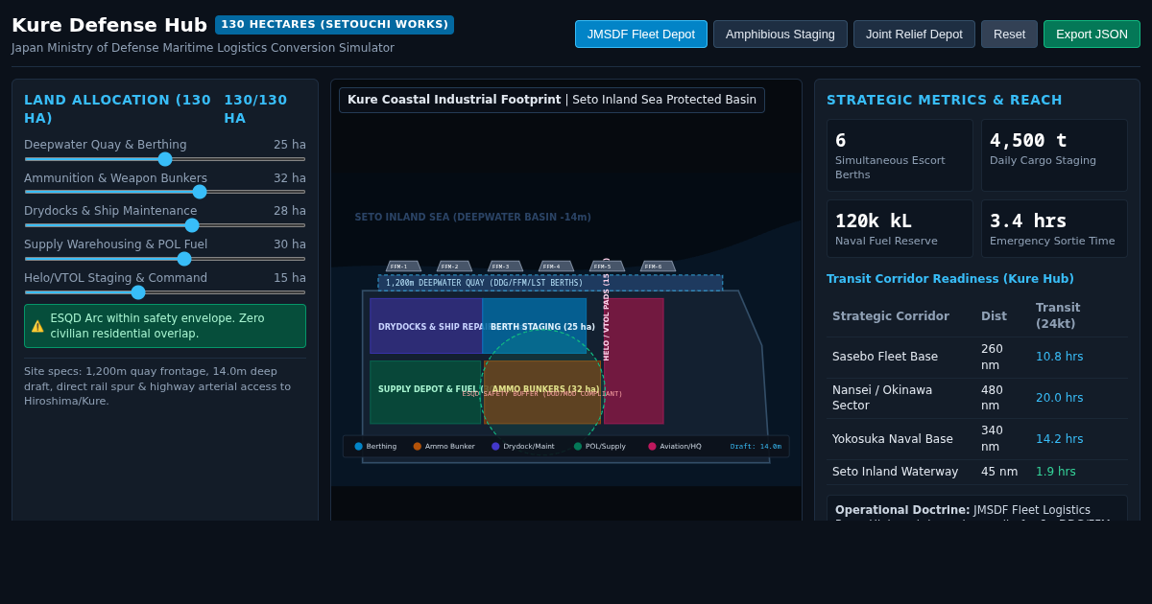Adjust Supply Warehousing & POL Fuel slider
The height and width of the screenshot is (604, 1152).
[165, 258]
